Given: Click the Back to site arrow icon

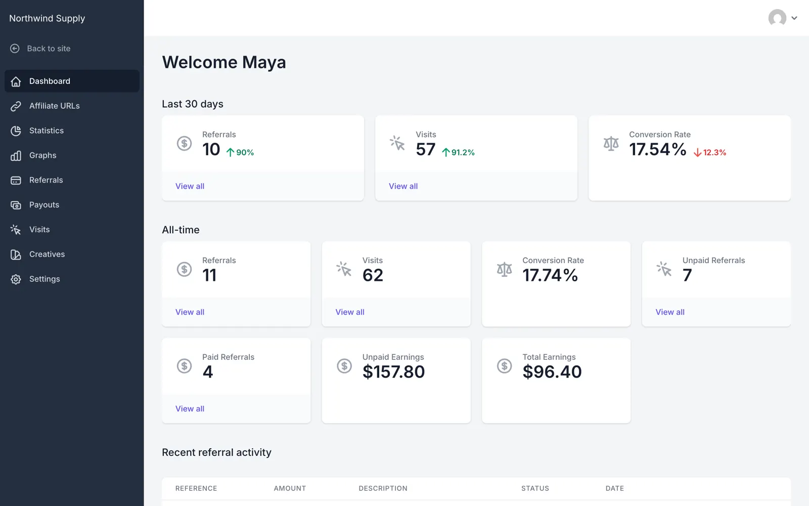Looking at the screenshot, I should pyautogui.click(x=15, y=49).
